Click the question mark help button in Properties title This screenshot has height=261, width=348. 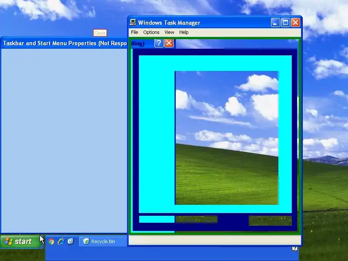pos(159,43)
